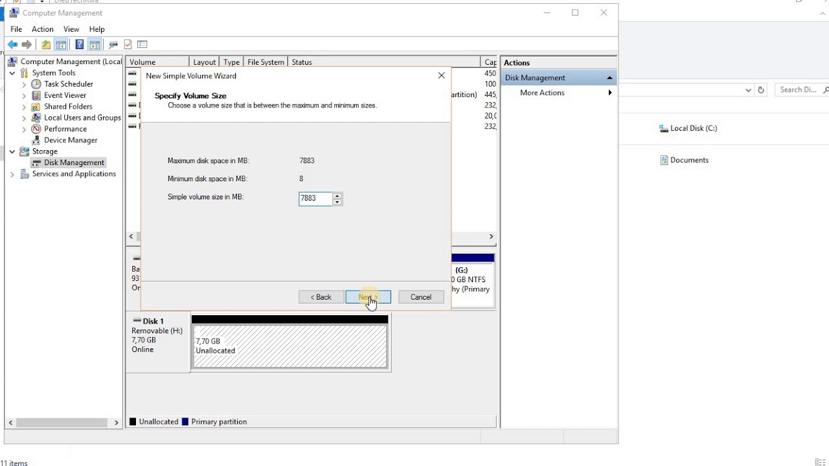Viewport: 829px width, 466px height.
Task: Open Event Viewer in the tree
Action: point(65,95)
